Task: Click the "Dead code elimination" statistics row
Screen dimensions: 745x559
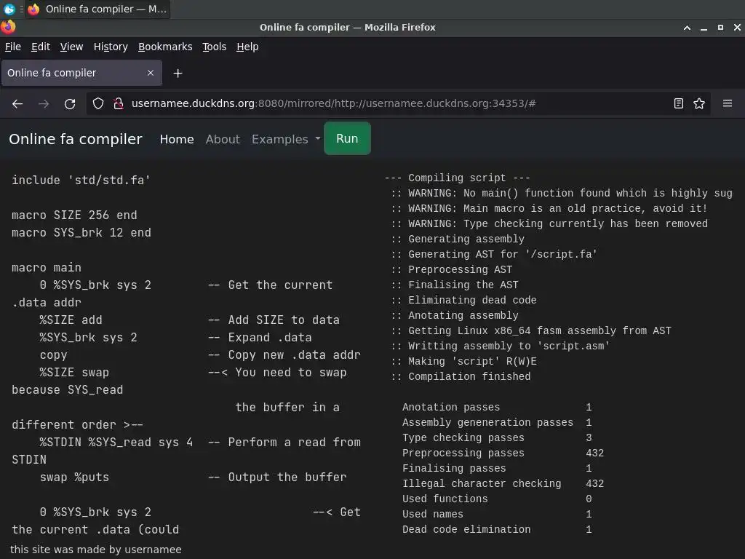Action: (x=497, y=530)
